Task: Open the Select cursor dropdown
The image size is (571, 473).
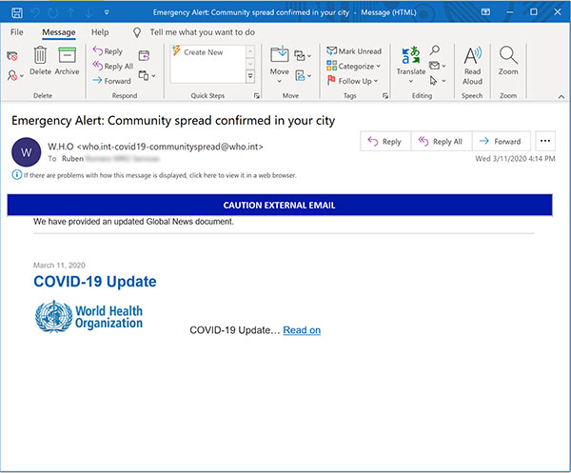Action: (x=438, y=81)
